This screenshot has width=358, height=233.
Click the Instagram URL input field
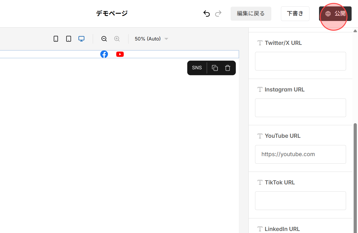[300, 107]
